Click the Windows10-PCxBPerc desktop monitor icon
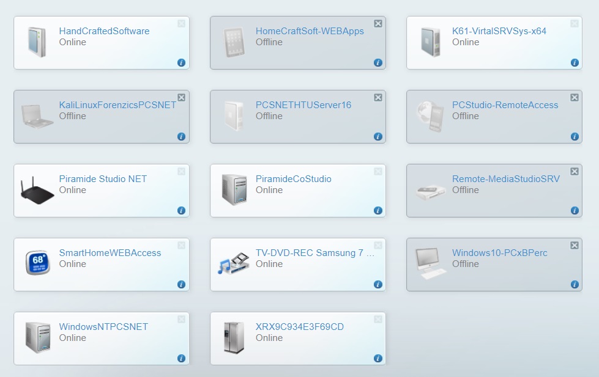 (x=431, y=263)
